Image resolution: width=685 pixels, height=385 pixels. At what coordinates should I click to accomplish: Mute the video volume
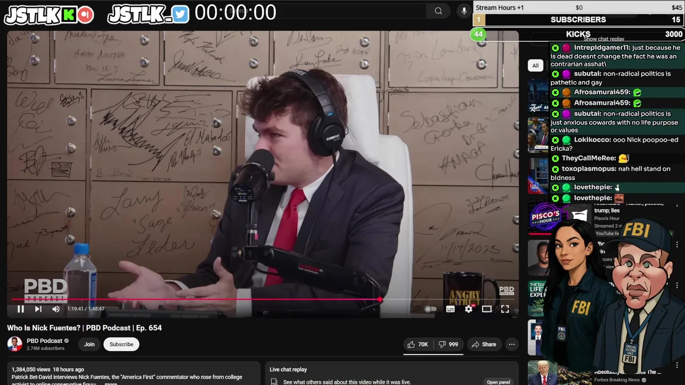click(56, 309)
